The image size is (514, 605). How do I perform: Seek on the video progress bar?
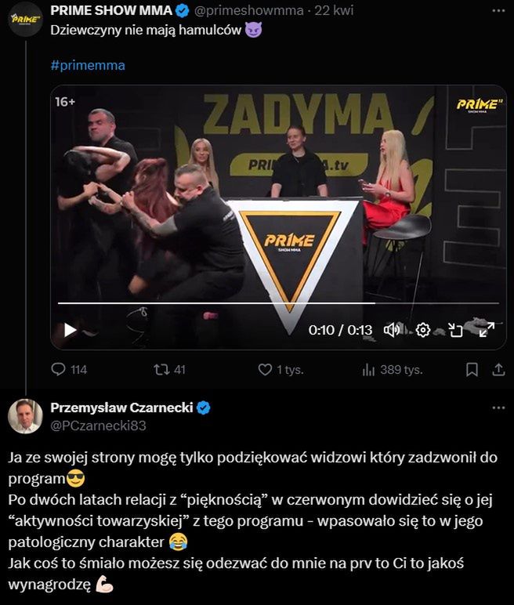[278, 303]
